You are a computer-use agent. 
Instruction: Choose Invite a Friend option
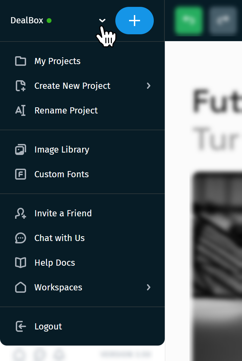(x=82, y=213)
